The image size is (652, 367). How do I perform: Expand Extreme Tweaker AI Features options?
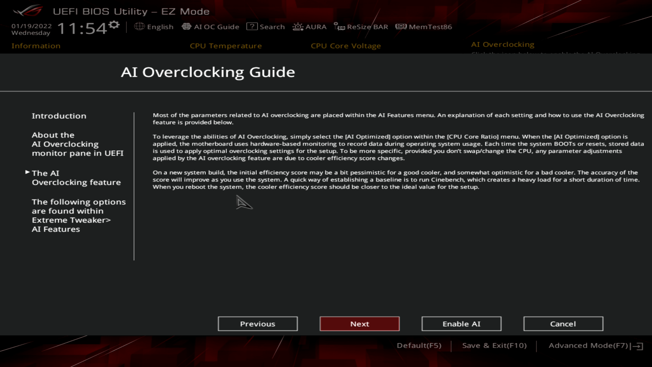click(x=78, y=215)
